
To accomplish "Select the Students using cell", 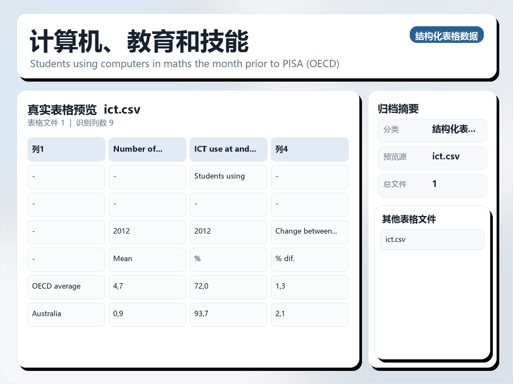I will (x=228, y=177).
